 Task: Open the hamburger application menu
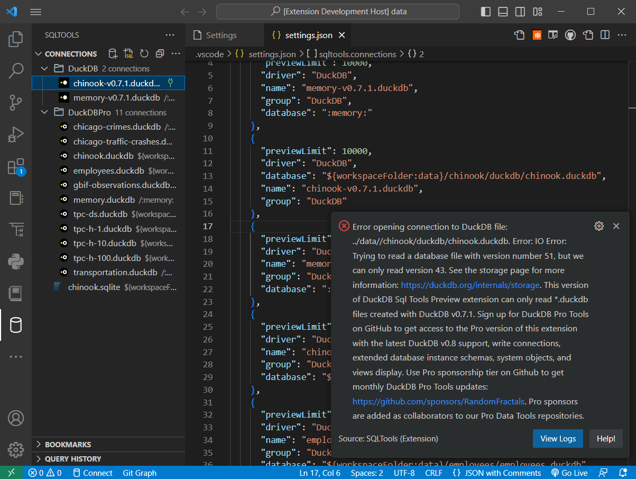pyautogui.click(x=35, y=12)
